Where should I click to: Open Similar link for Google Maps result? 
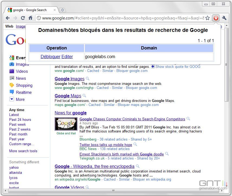point(109,105)
